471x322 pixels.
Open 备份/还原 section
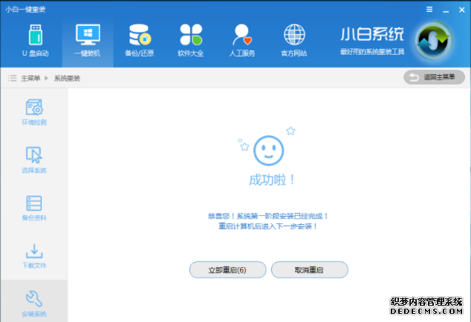tap(140, 41)
